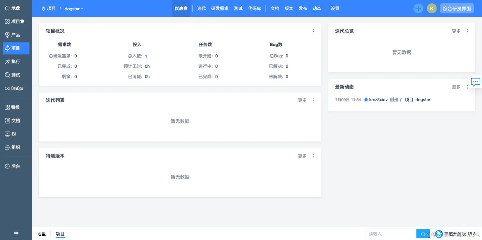Image resolution: width=482 pixels, height=240 pixels.
Task: Click the kmz3xidv username in 最新动态
Action: (x=378, y=100)
